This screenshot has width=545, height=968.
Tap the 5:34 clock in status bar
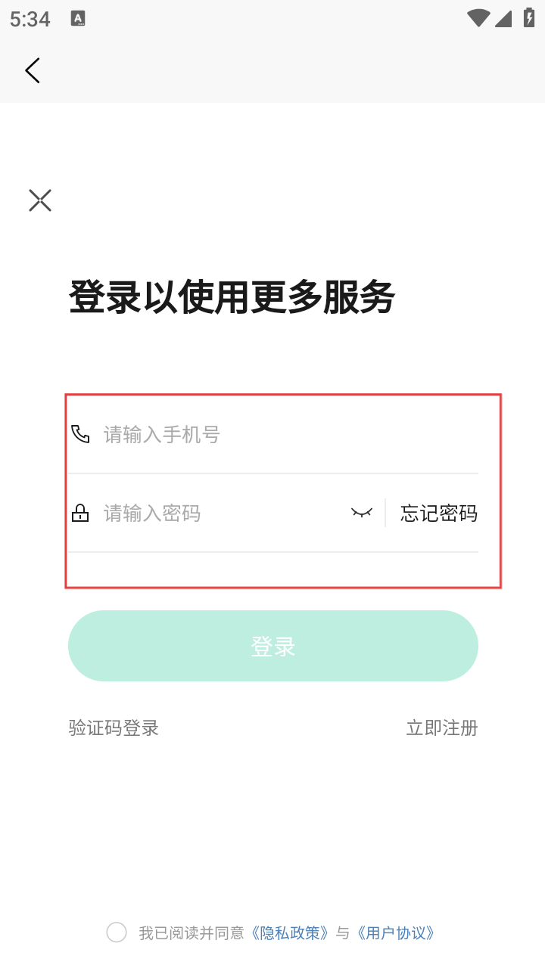pyautogui.click(x=30, y=20)
